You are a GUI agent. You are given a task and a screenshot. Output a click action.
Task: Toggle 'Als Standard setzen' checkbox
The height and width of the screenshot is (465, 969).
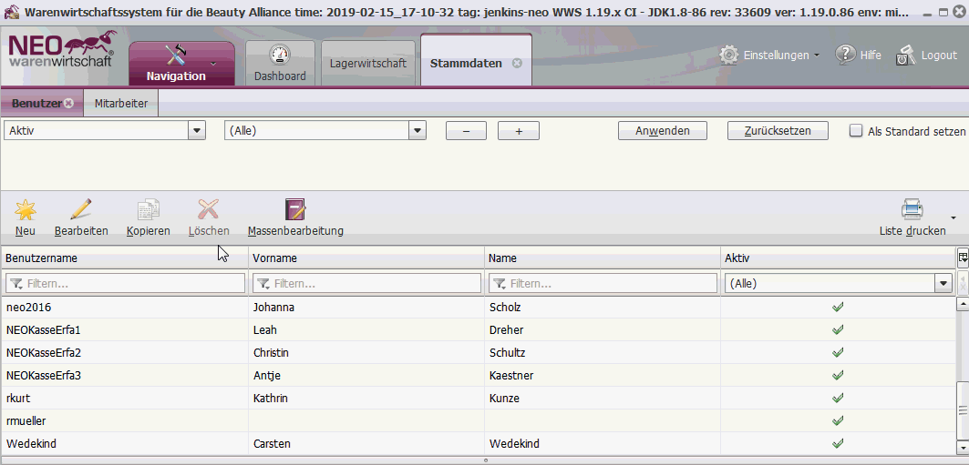tap(856, 131)
